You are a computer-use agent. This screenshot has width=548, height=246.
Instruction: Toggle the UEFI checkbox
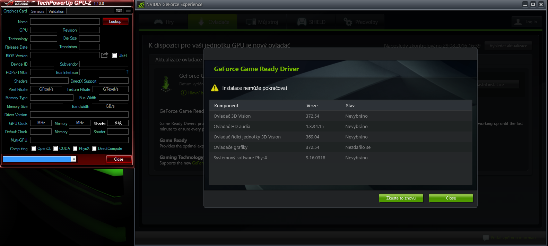[x=115, y=56]
